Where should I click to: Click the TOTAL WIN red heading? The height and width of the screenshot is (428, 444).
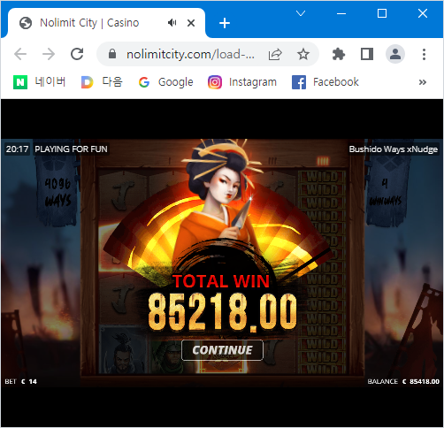coord(221,281)
